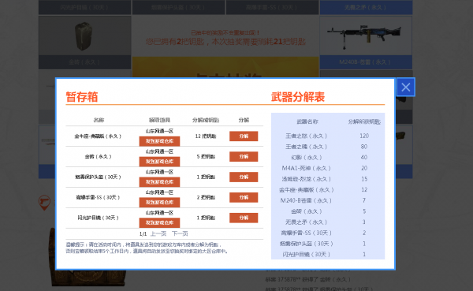Select the 闪光护目镜 (30天) prize header

85,7
